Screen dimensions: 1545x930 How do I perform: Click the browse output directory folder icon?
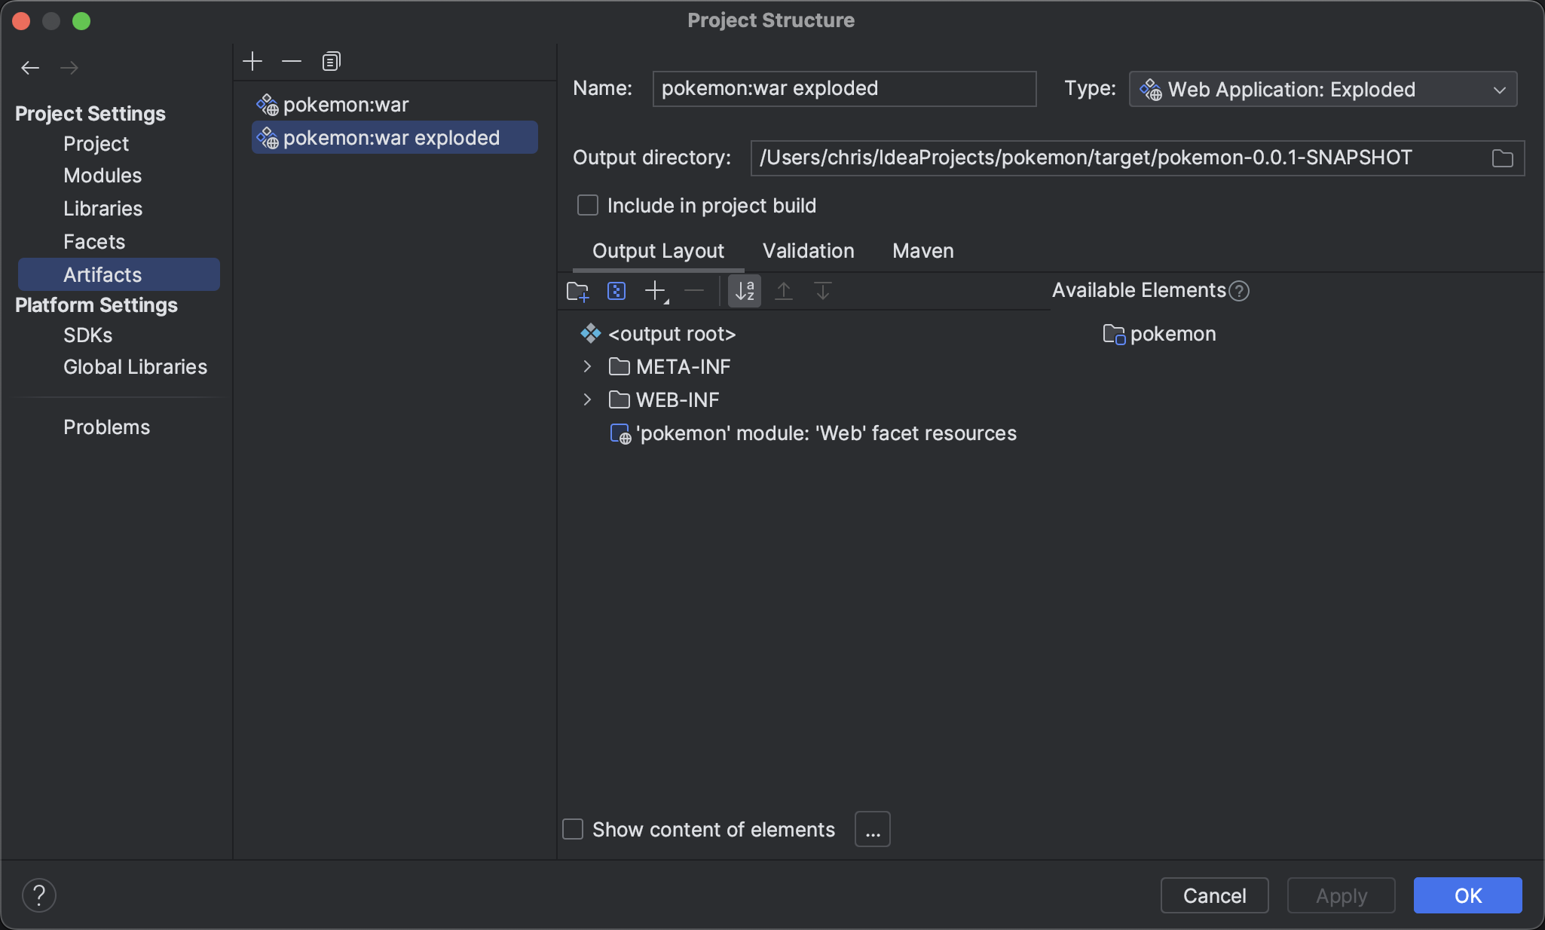coord(1502,158)
